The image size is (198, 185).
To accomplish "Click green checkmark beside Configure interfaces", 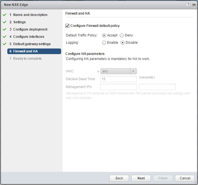I will (x=4, y=37).
